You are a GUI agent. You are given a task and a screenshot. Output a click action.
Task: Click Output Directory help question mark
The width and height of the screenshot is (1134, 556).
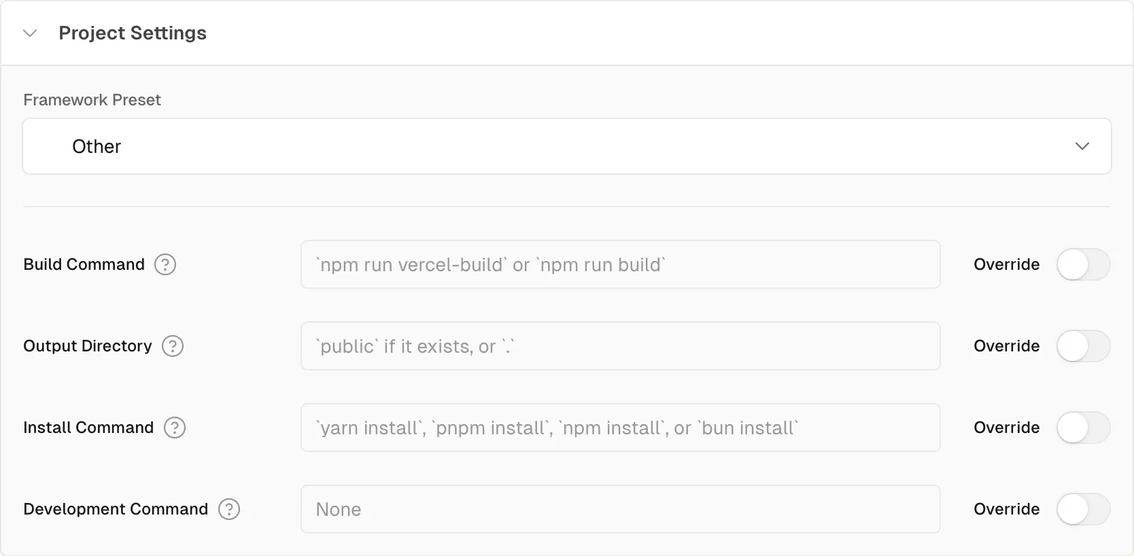[173, 346]
